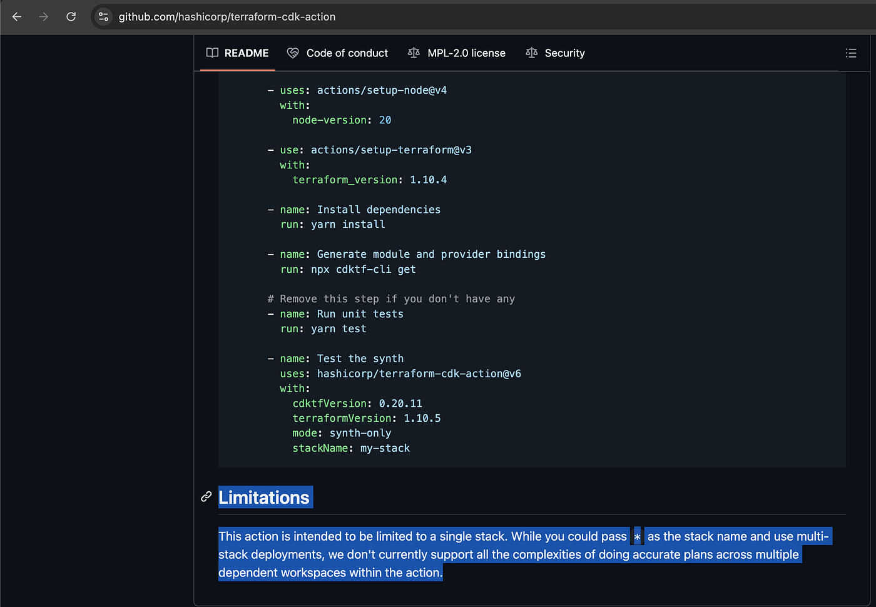Click the scales icon beside Security

tap(532, 53)
